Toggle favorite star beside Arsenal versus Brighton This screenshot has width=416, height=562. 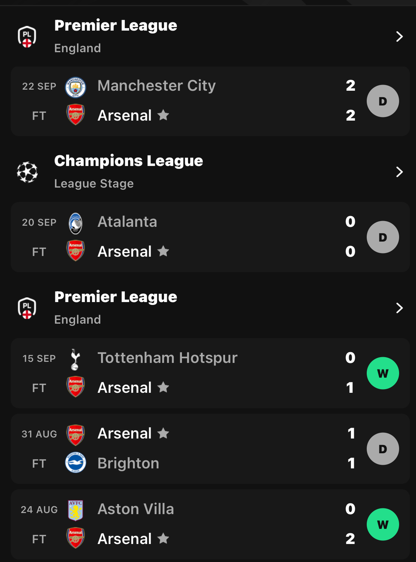163,433
